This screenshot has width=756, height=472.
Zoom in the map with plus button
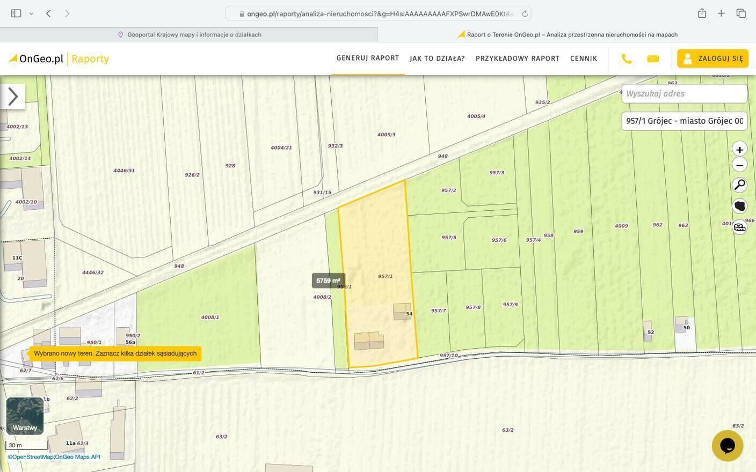[x=739, y=150]
